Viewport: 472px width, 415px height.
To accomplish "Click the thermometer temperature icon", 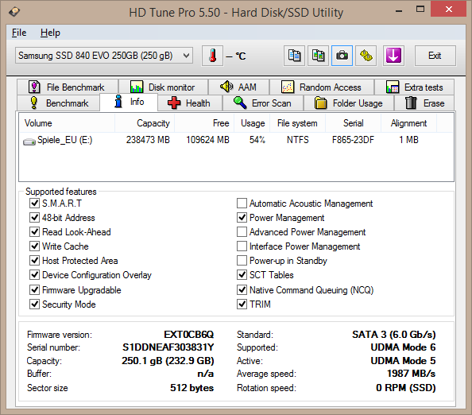I will pyautogui.click(x=212, y=56).
